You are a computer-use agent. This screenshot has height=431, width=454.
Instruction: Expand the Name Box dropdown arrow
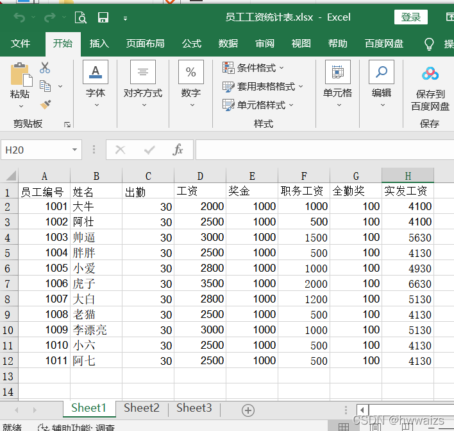(74, 150)
